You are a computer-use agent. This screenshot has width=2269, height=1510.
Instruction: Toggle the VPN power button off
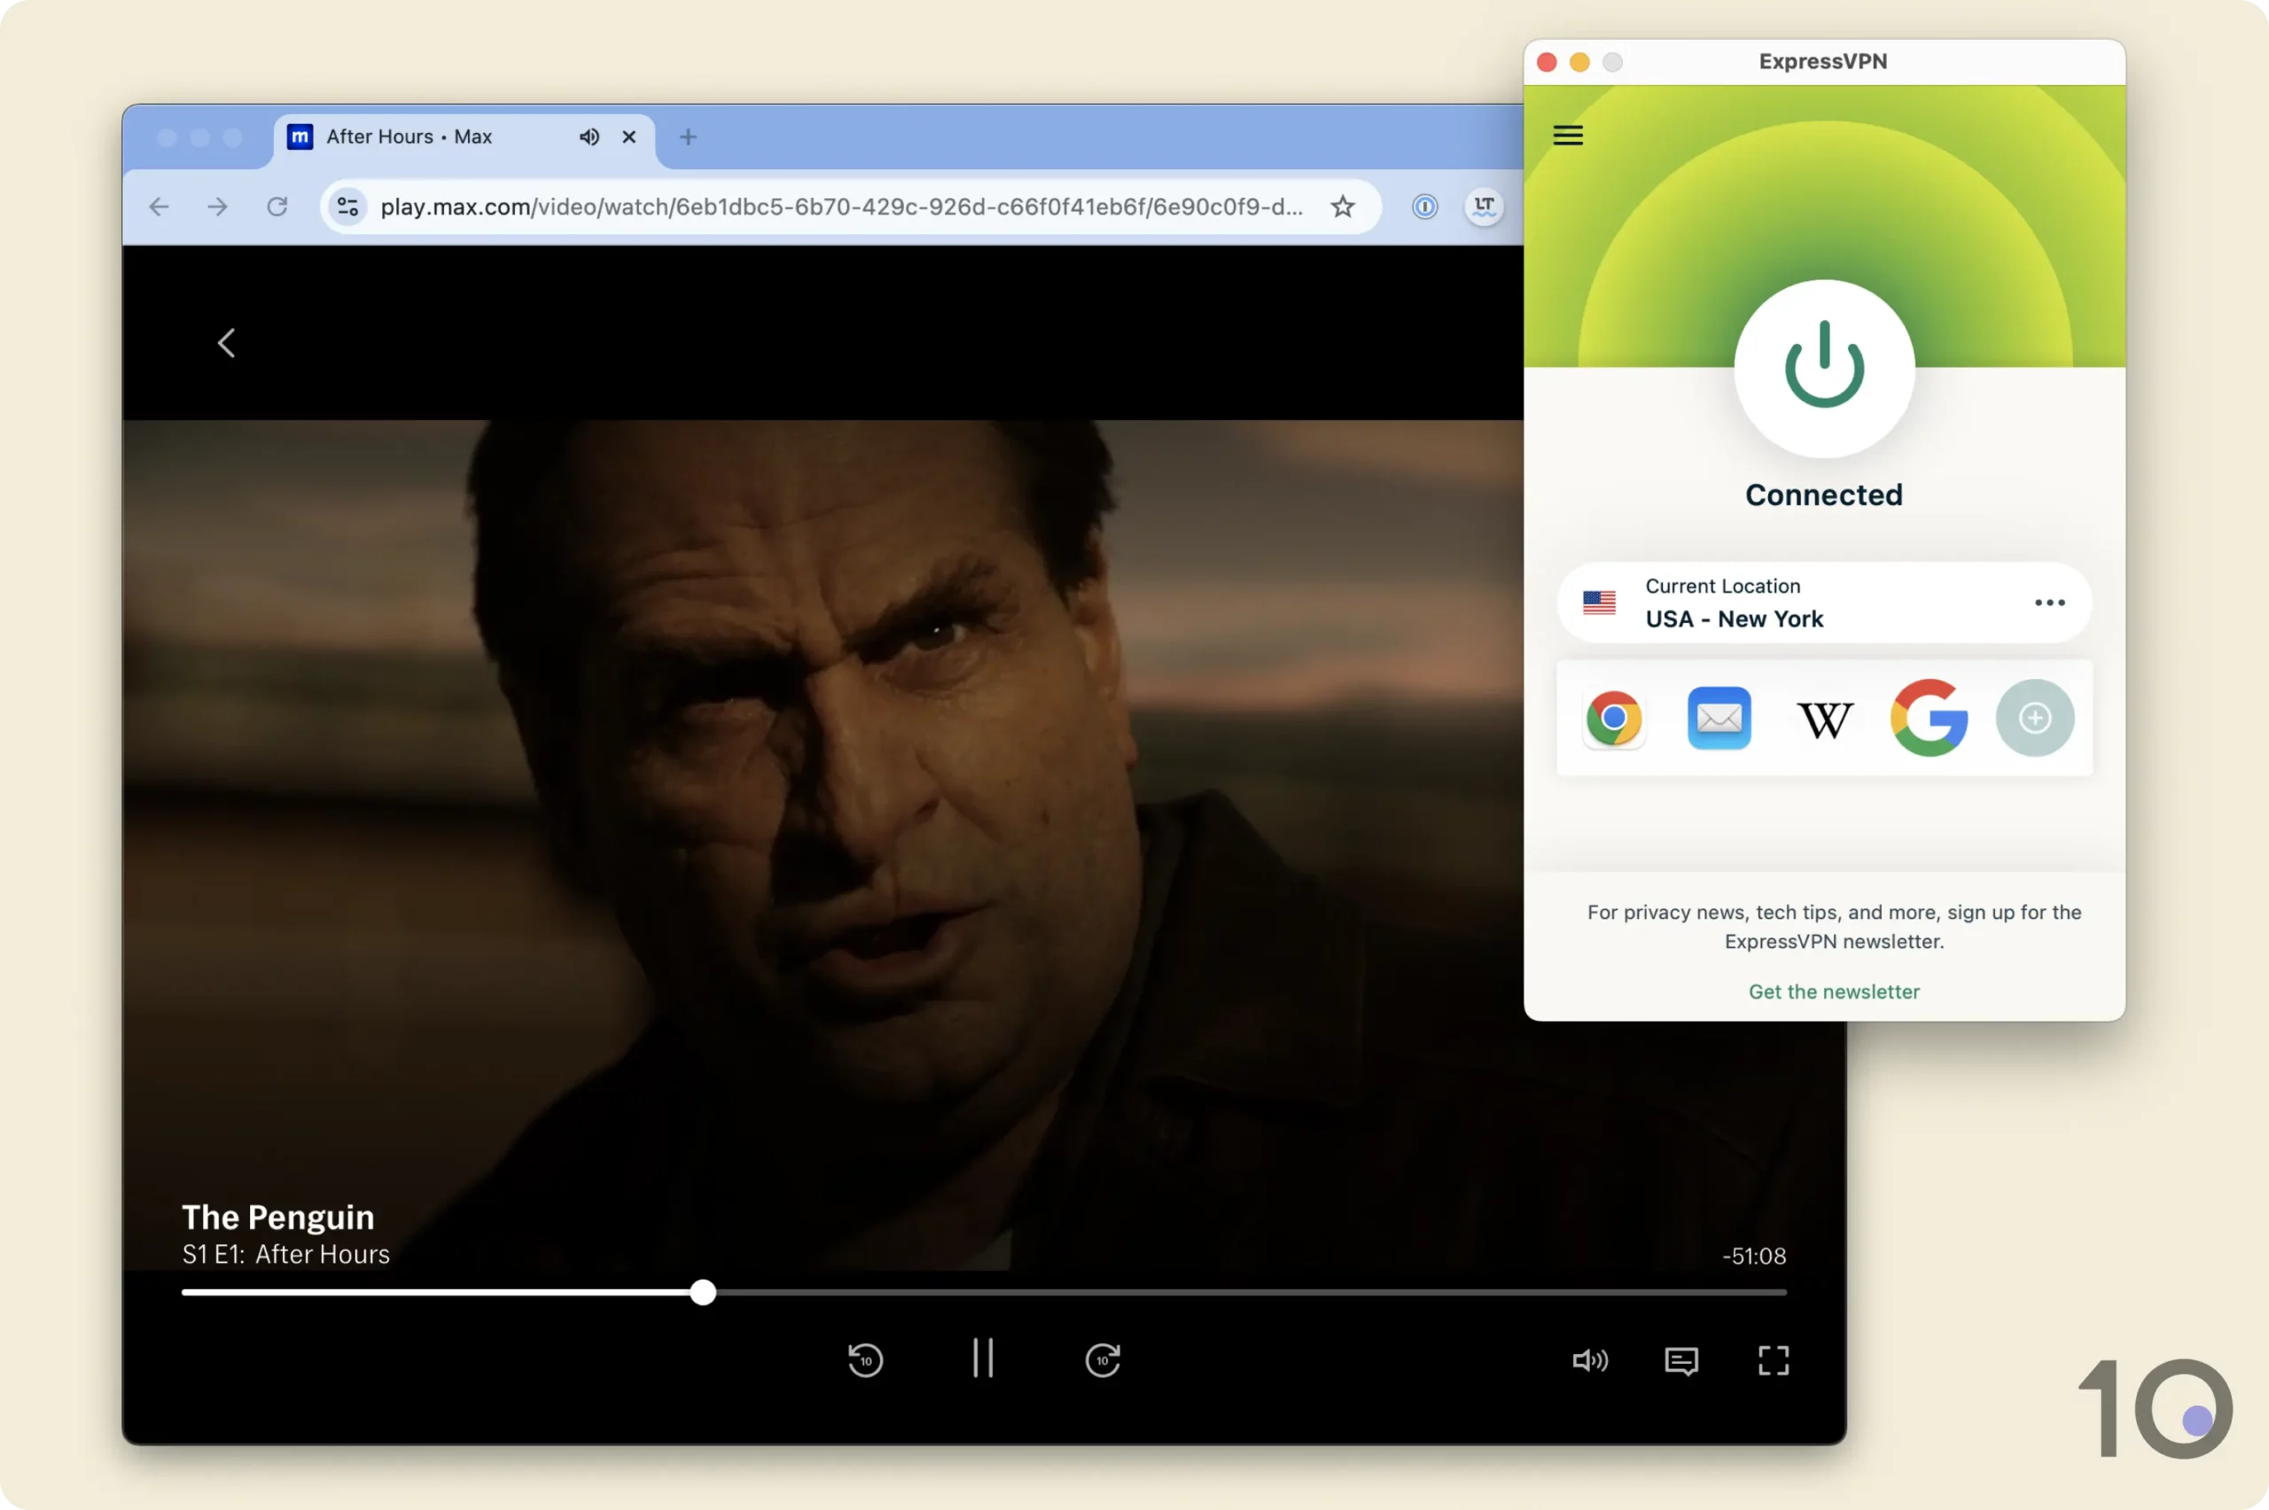click(1824, 368)
